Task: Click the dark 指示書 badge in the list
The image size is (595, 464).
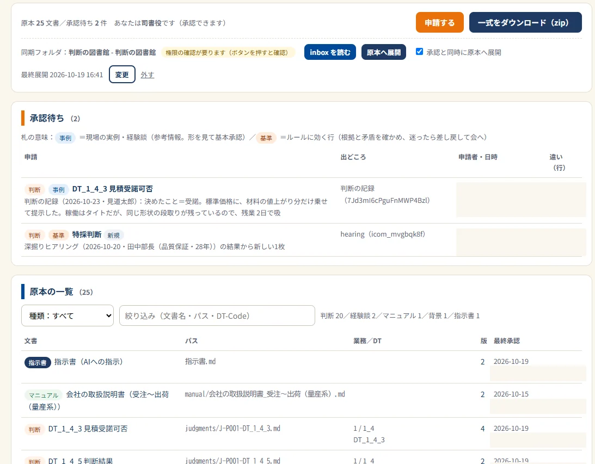Action: 38,363
